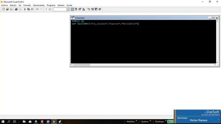Expand the Developer taskbar toolbar chevron

point(166,121)
